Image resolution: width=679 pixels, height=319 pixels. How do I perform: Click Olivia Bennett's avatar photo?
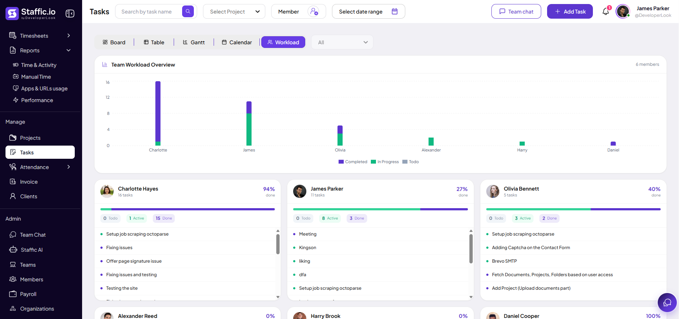coord(493,191)
